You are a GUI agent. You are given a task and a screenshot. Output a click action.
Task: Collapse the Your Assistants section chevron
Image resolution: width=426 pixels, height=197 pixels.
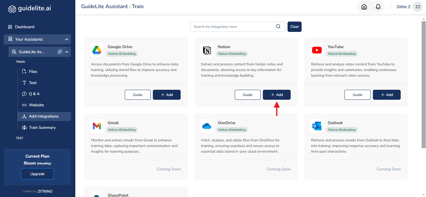(x=67, y=39)
